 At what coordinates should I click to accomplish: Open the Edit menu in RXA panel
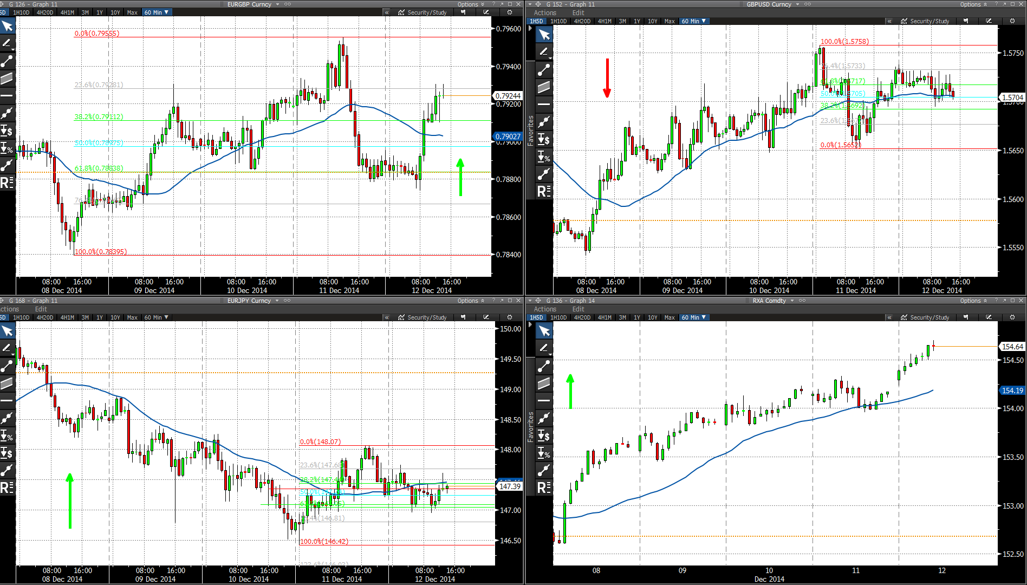(x=578, y=309)
